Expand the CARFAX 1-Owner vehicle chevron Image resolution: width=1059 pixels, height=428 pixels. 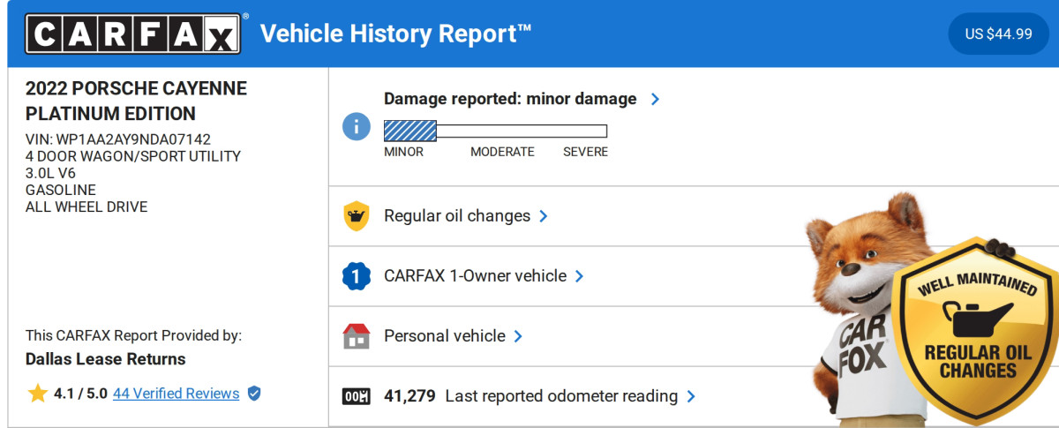[x=580, y=276]
